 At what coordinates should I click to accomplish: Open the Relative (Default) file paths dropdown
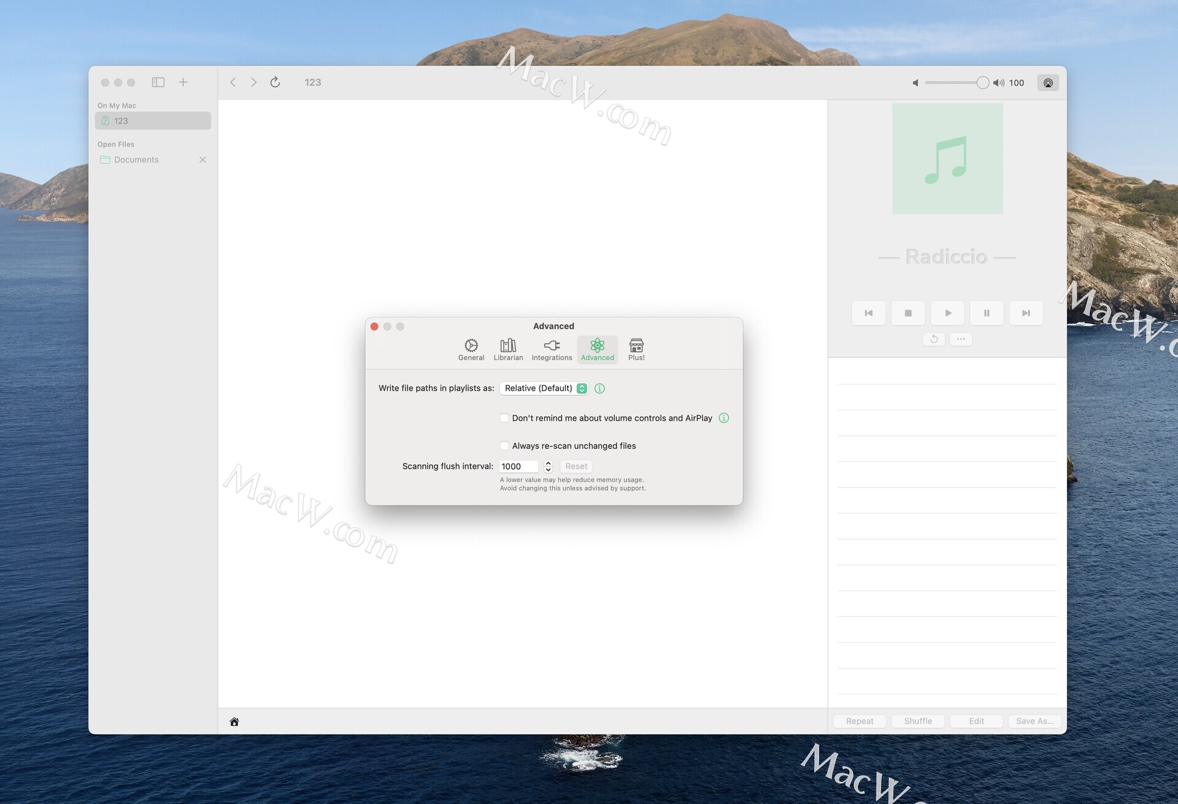[544, 388]
